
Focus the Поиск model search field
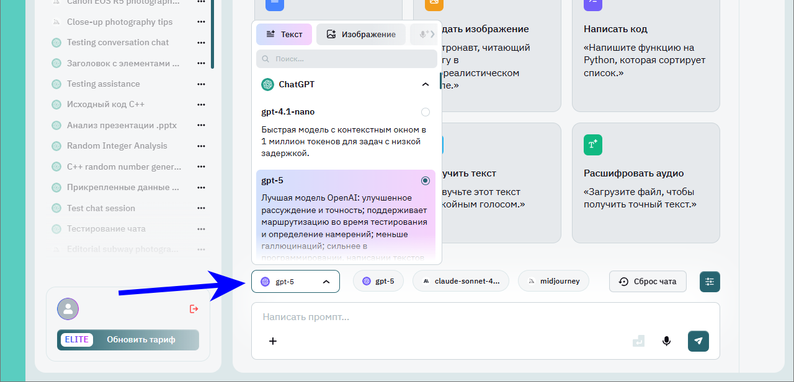click(x=347, y=59)
